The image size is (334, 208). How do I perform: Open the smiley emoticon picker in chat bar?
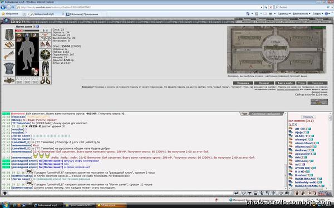click(281, 193)
